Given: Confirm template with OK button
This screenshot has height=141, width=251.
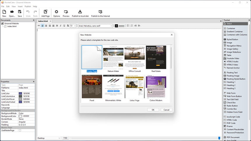Looking at the screenshot, I should coord(153,110).
